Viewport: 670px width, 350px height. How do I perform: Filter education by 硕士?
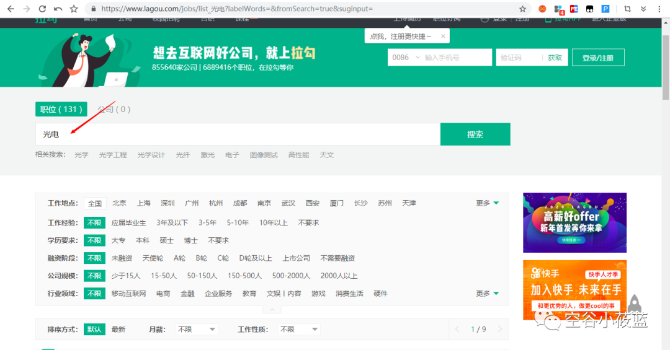(x=167, y=240)
